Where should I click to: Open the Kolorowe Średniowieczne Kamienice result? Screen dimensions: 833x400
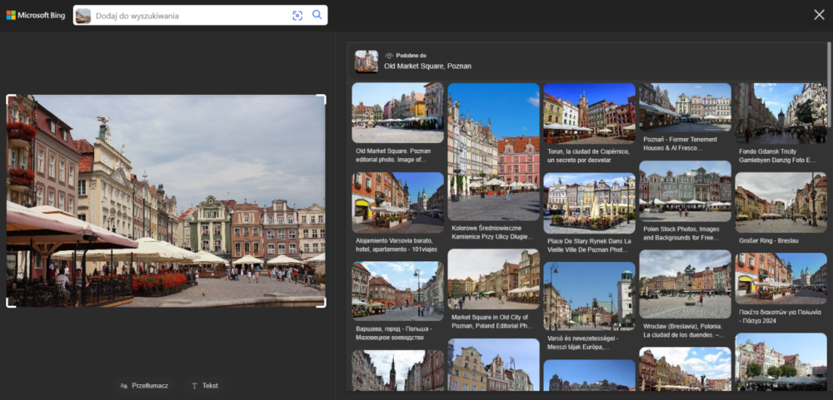click(x=493, y=151)
